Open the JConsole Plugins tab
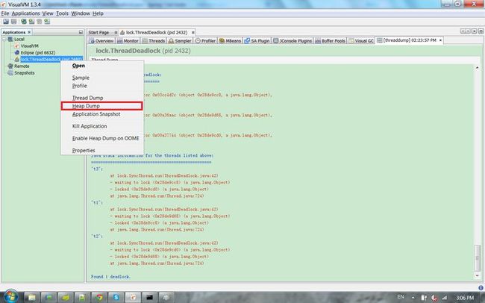 point(292,41)
